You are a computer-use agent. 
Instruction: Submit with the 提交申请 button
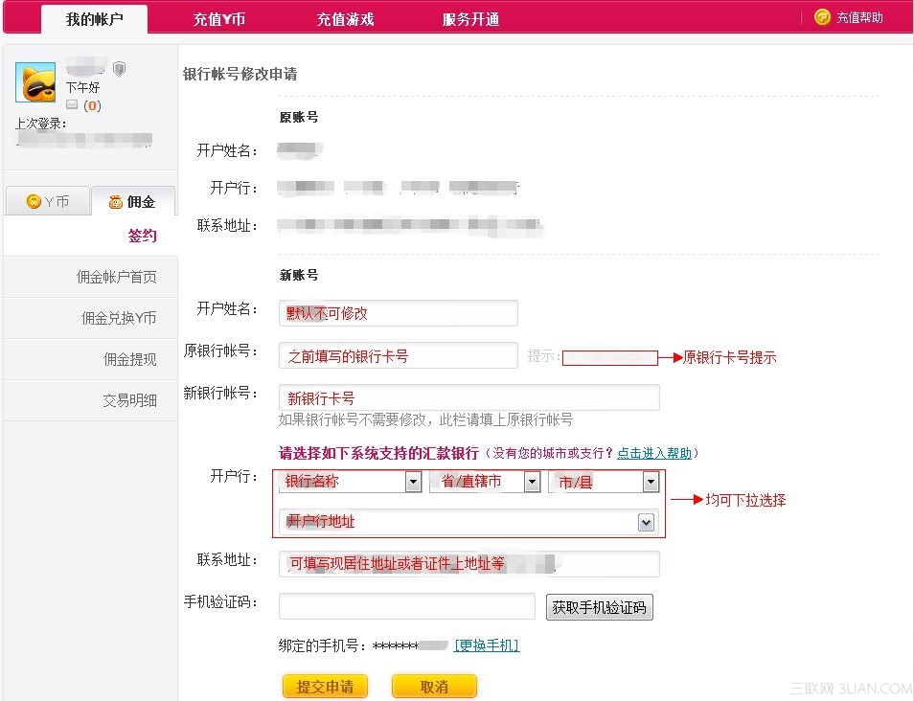tap(325, 687)
